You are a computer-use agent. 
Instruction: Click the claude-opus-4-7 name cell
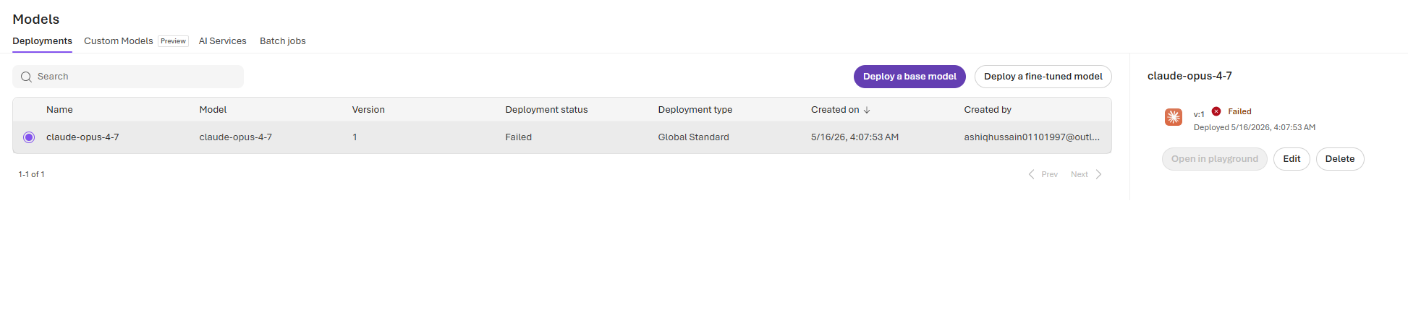pyautogui.click(x=82, y=137)
